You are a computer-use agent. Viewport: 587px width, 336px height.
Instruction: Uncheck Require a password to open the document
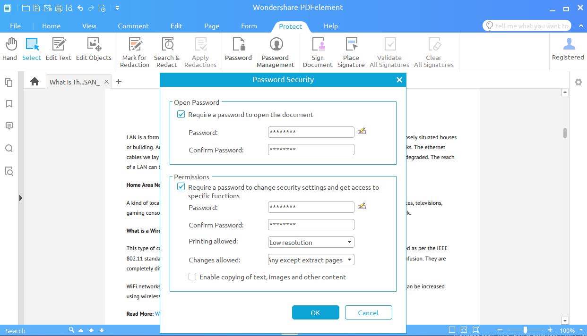click(181, 114)
